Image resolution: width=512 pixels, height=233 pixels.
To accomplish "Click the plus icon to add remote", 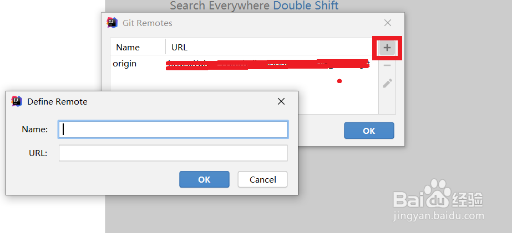I will (387, 48).
